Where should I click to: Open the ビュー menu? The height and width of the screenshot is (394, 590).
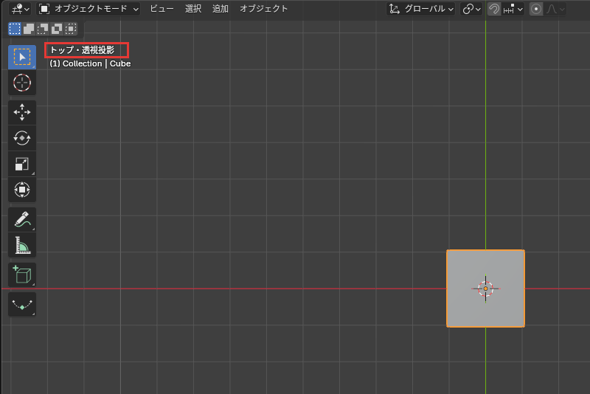[162, 9]
